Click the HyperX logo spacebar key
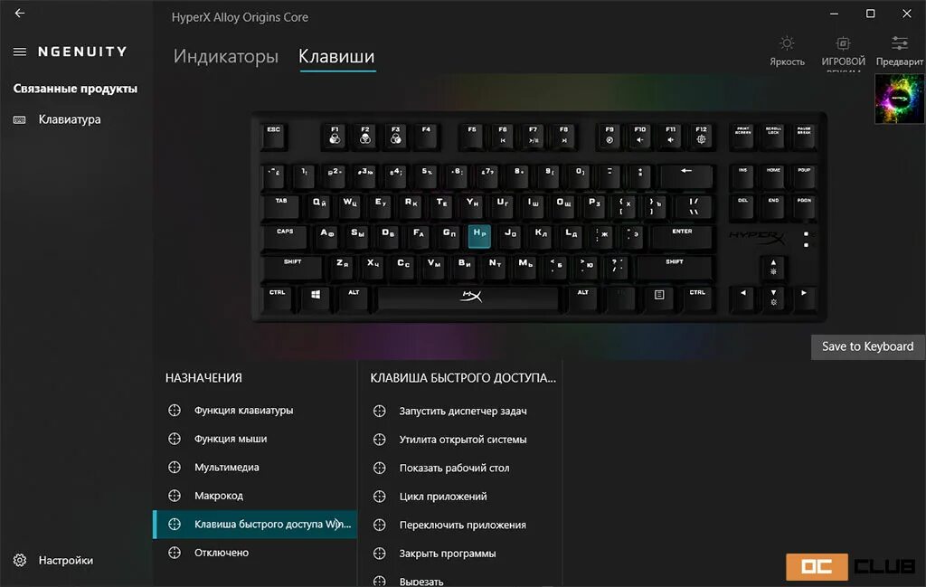This screenshot has height=587, width=926. point(469,298)
